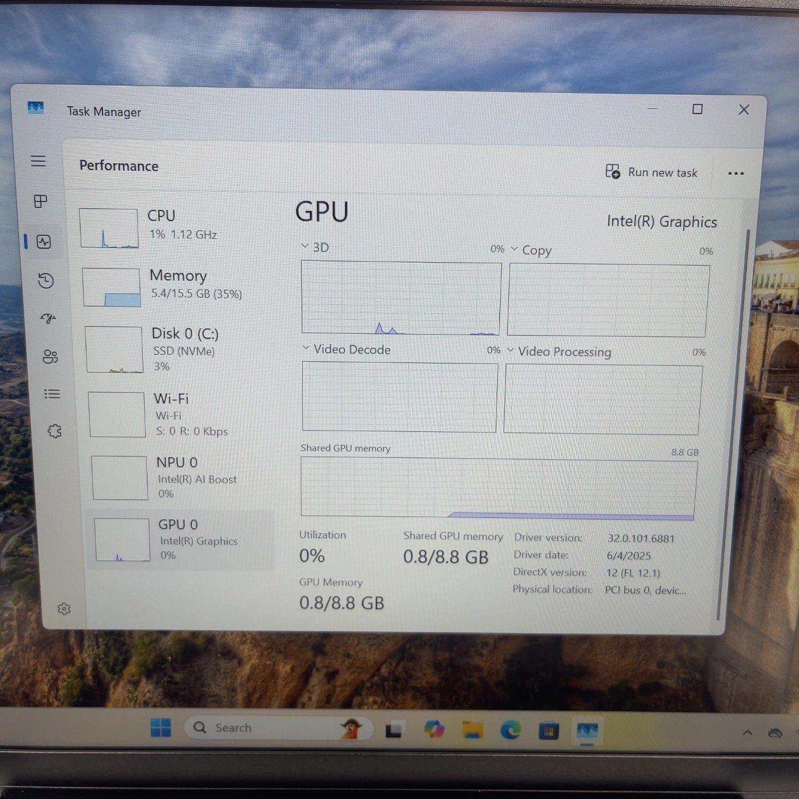The width and height of the screenshot is (799, 799).
Task: Click the Copy engine usage graph
Action: [x=608, y=300]
